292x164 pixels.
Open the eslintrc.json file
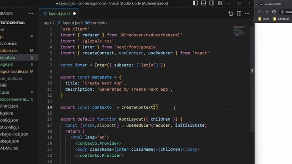[x=9, y=106]
